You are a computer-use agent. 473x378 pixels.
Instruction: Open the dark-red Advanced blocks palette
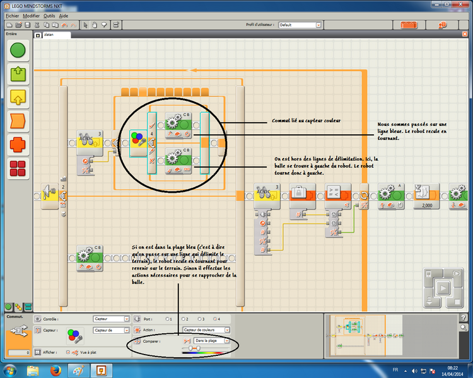pos(18,168)
